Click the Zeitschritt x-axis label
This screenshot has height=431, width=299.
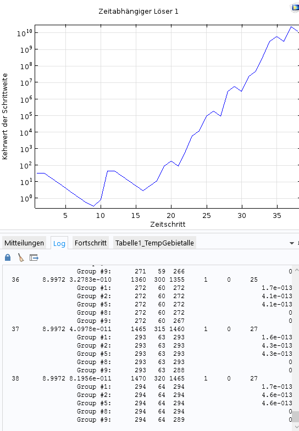(168, 225)
